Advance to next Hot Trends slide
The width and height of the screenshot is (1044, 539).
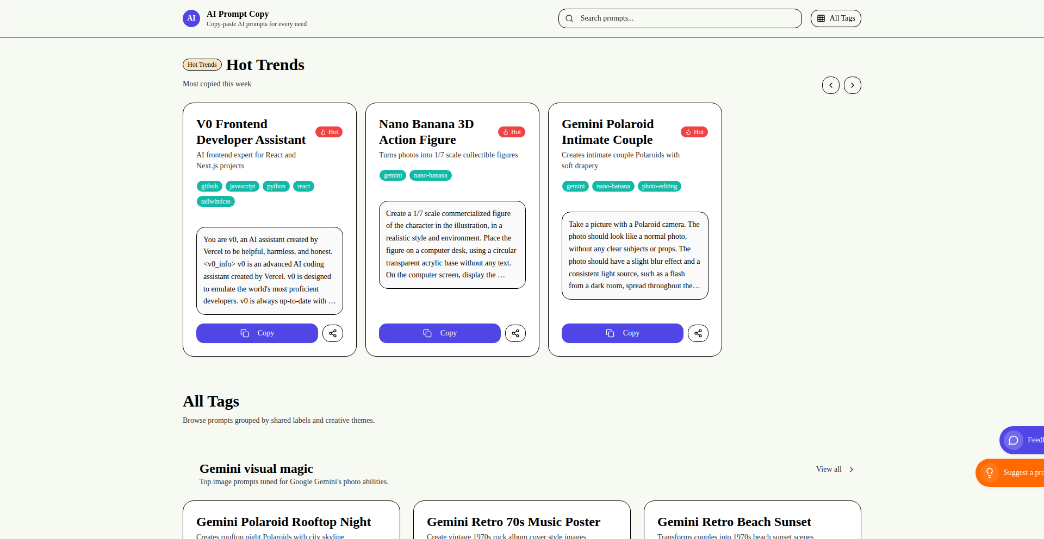(x=853, y=85)
